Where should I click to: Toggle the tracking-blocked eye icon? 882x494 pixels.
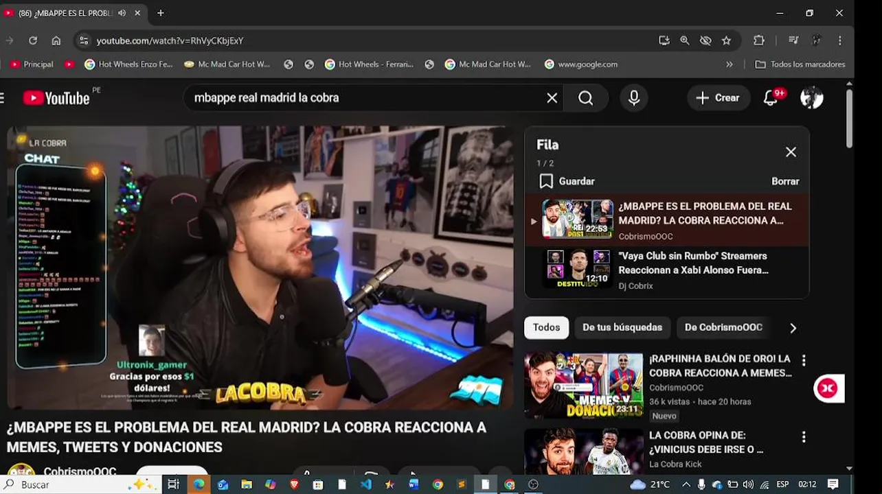[x=705, y=40]
